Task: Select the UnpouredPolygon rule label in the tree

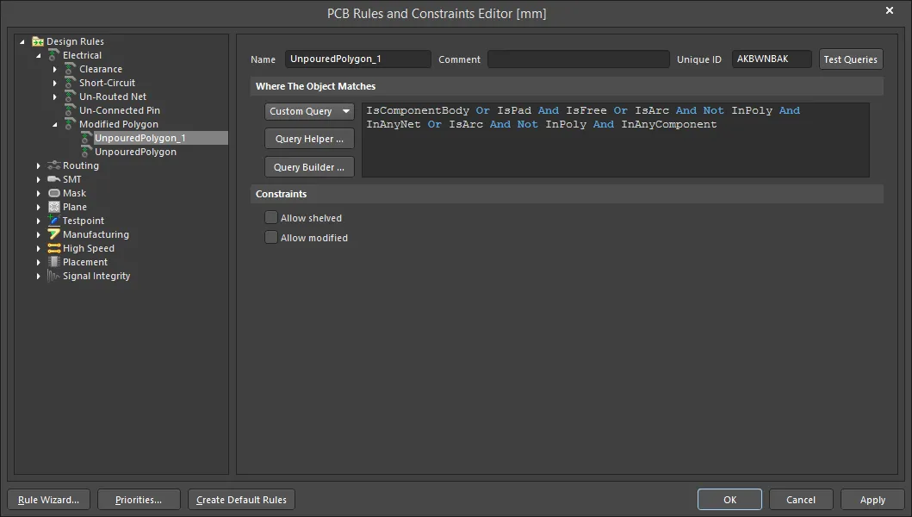Action: click(x=135, y=152)
